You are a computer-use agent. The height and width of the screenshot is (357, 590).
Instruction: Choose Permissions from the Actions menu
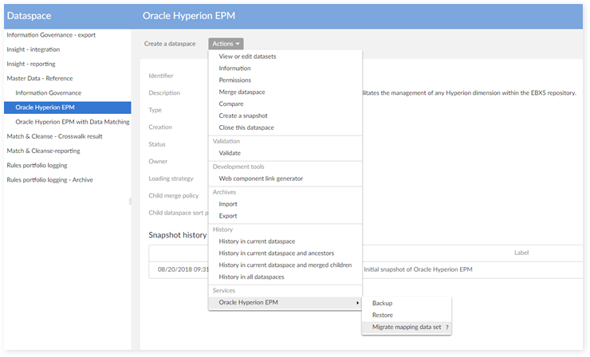pyautogui.click(x=235, y=80)
